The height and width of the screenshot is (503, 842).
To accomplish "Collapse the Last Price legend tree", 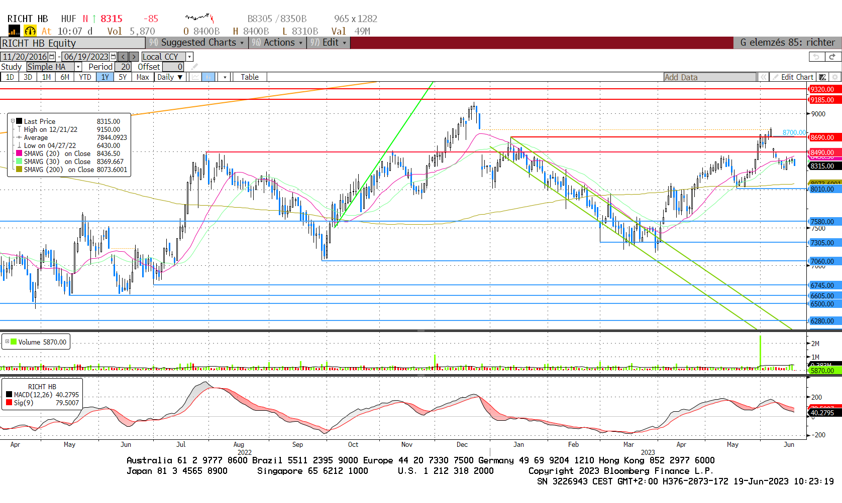I will [x=13, y=121].
